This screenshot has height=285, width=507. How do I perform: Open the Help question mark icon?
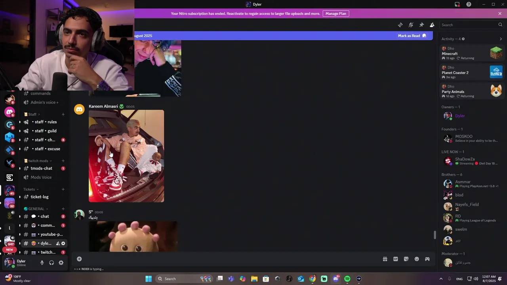click(469, 4)
